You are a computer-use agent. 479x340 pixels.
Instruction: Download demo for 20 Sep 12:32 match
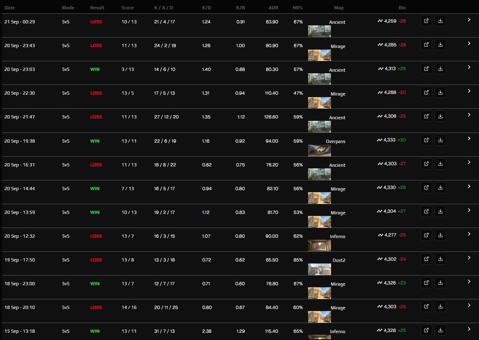tap(440, 235)
